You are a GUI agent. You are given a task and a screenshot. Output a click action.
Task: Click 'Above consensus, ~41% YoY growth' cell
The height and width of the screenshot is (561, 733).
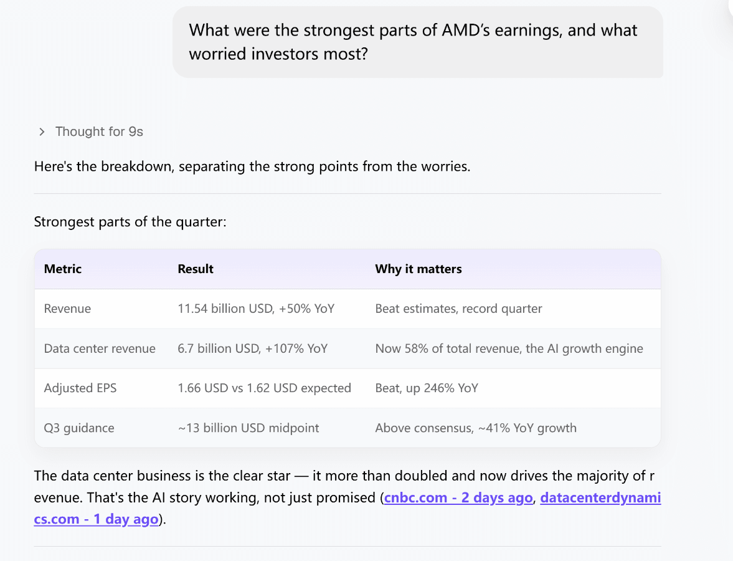coord(476,428)
